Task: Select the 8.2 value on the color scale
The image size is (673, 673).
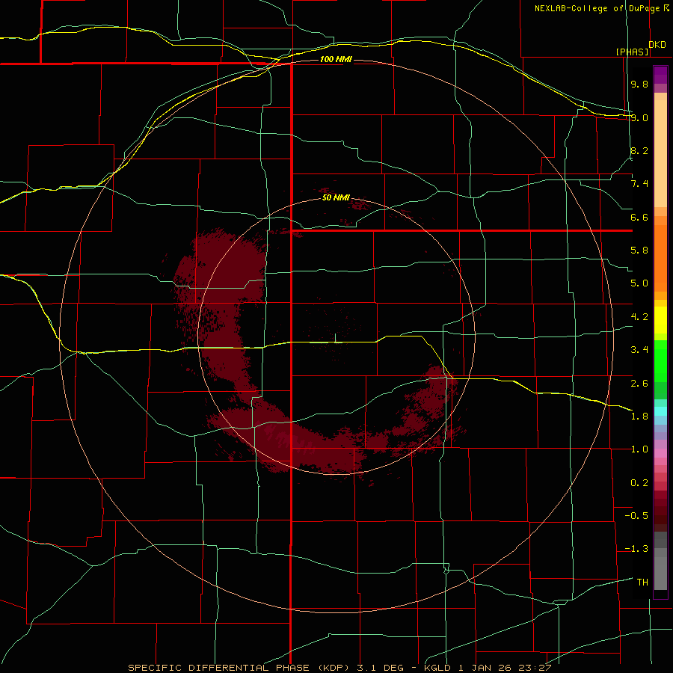Action: 639,150
